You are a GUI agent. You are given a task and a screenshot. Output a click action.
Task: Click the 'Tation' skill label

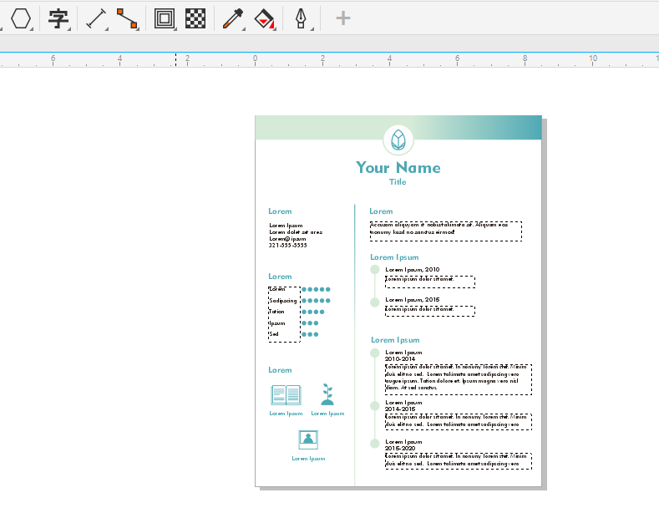point(276,312)
